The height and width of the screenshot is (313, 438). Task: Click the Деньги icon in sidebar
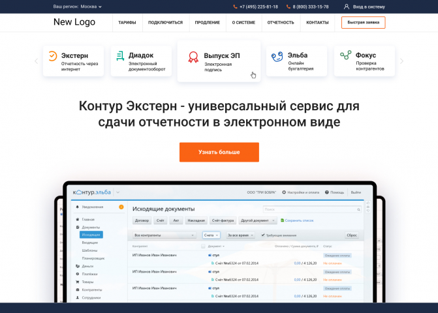[x=78, y=266]
